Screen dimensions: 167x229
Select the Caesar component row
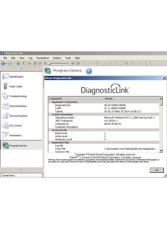click(x=104, y=112)
